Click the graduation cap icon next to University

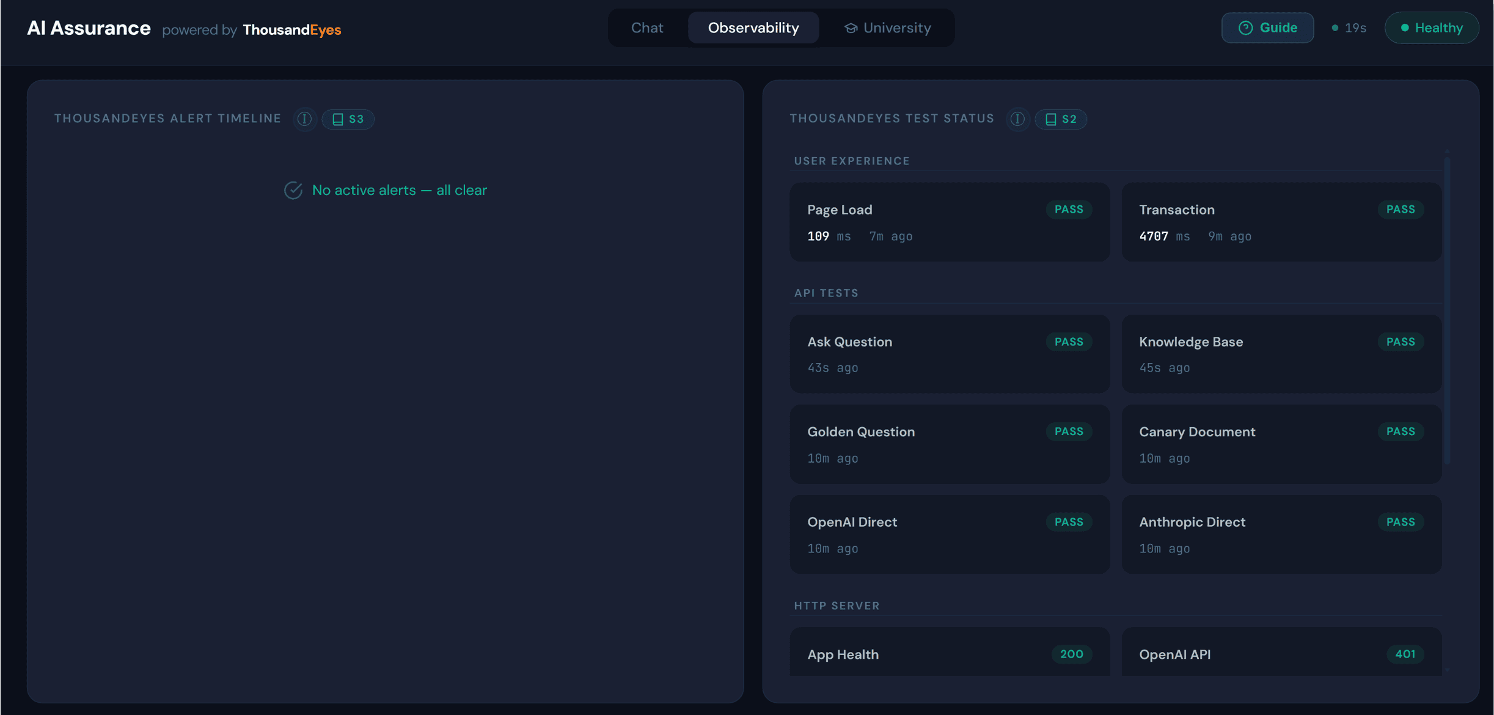(851, 28)
